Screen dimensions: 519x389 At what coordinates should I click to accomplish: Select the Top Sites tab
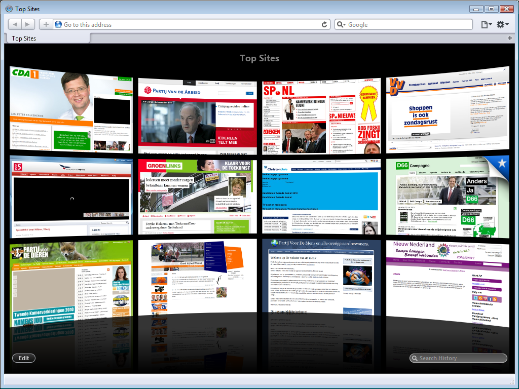click(x=48, y=38)
